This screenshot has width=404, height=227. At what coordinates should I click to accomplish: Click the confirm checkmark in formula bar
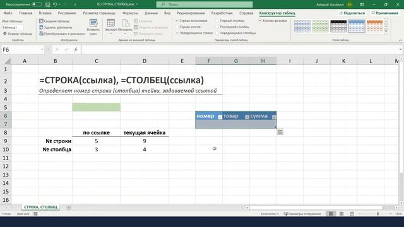[x=66, y=49]
